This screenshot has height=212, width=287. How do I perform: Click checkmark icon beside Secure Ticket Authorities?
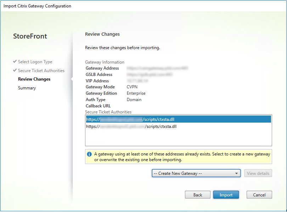(15, 70)
